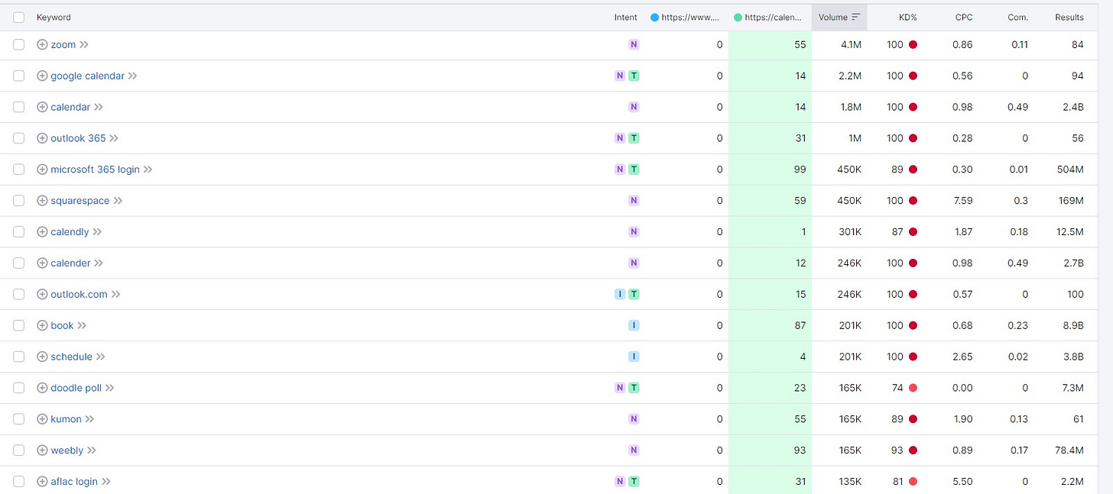The image size is (1113, 494).
Task: Open double chevron beside outlook.com
Action: click(x=116, y=295)
